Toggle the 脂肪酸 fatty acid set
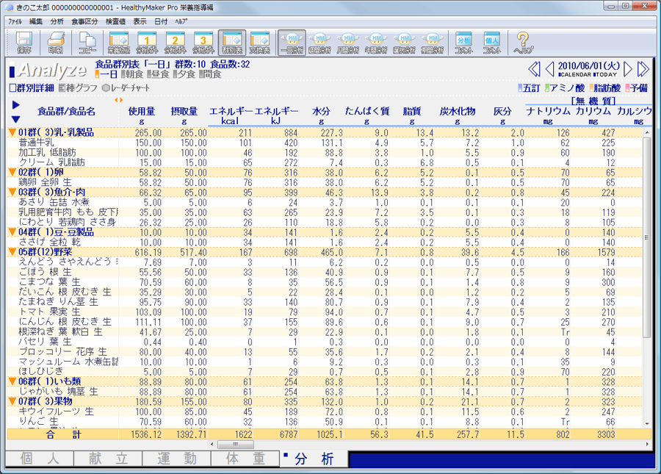This screenshot has width=661, height=474. coord(605,87)
